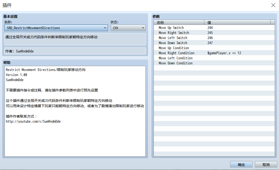The width and height of the screenshot is (279, 170).
Task: Click the 取消 button
Action: pyautogui.click(x=266, y=164)
